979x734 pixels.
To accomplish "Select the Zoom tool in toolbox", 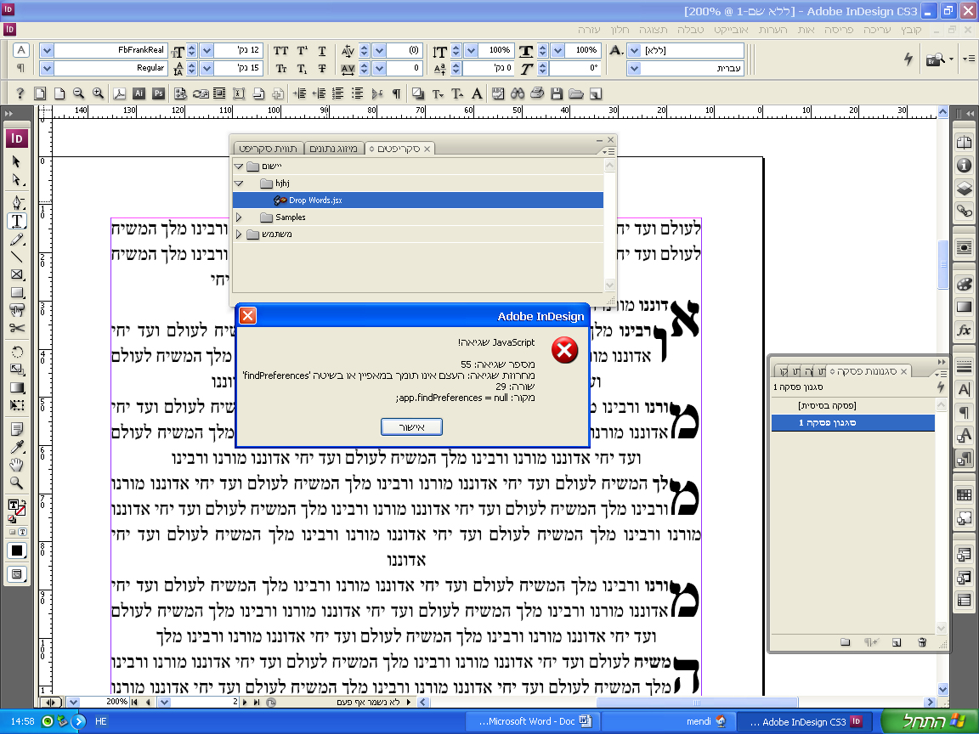I will click(17, 483).
